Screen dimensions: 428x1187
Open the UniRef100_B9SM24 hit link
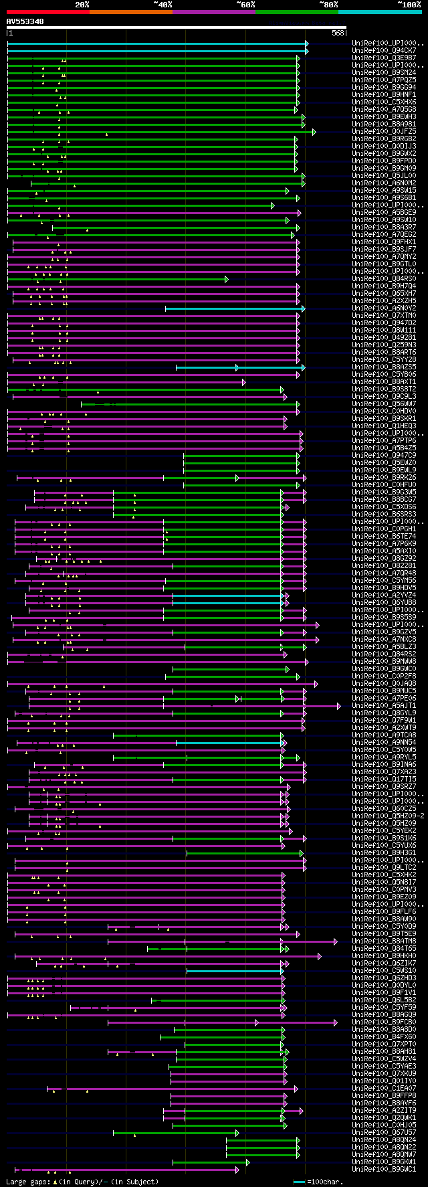coord(384,73)
